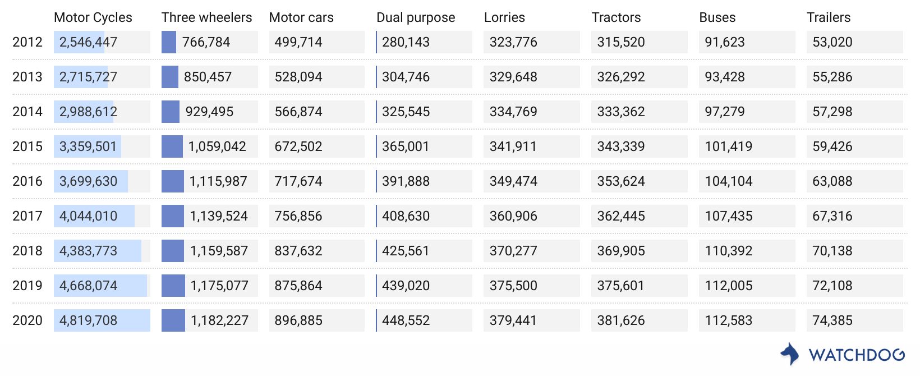
Task: Select the 2012 row label
Action: coord(27,42)
